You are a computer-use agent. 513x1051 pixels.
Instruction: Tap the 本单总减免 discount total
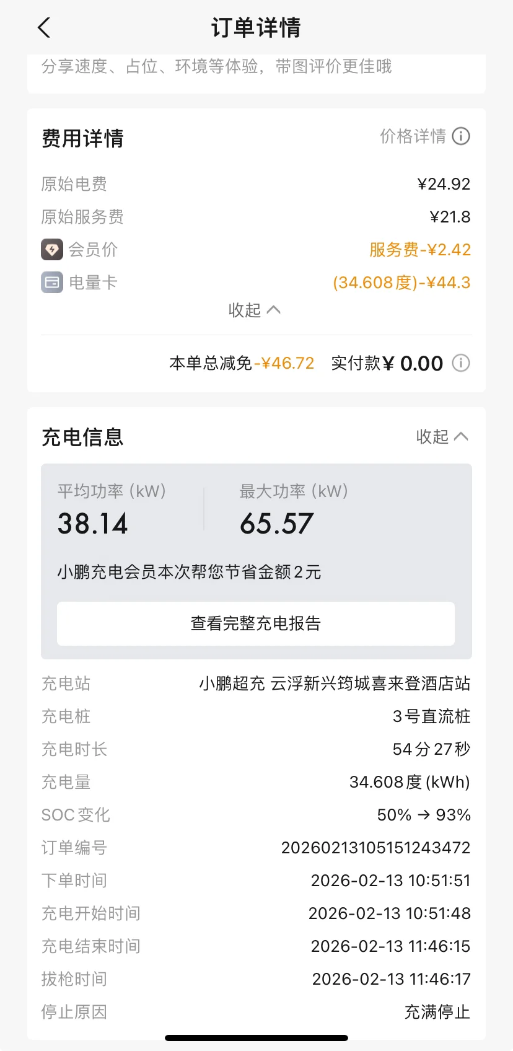(x=242, y=363)
